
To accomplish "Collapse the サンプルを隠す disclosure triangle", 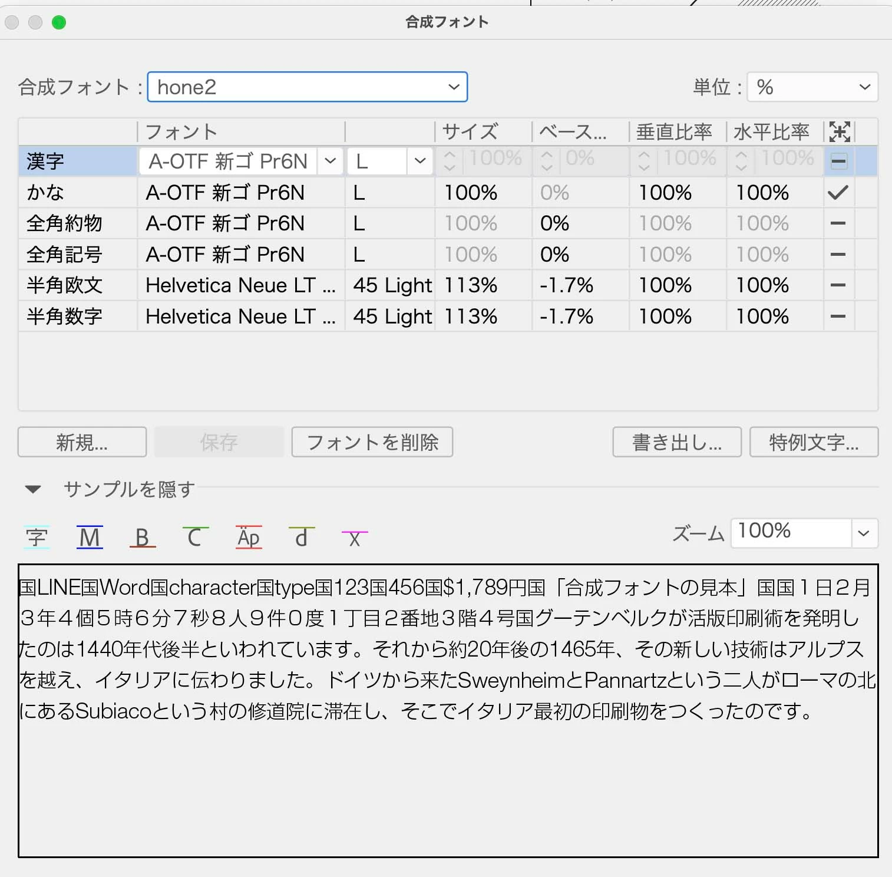I will 33,489.
